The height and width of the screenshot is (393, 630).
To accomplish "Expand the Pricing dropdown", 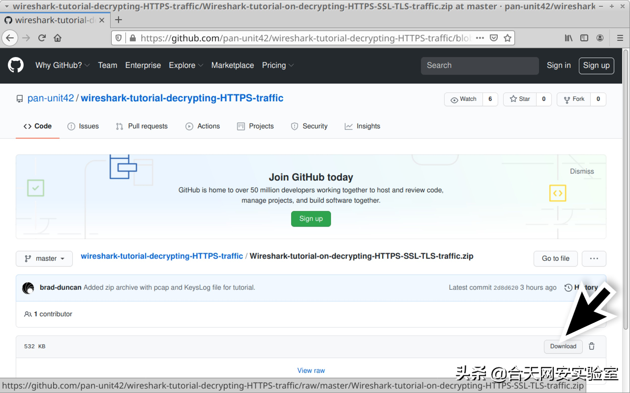I will point(278,65).
